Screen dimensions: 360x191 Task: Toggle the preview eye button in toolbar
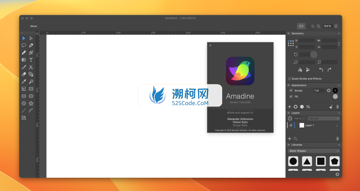coord(301,26)
